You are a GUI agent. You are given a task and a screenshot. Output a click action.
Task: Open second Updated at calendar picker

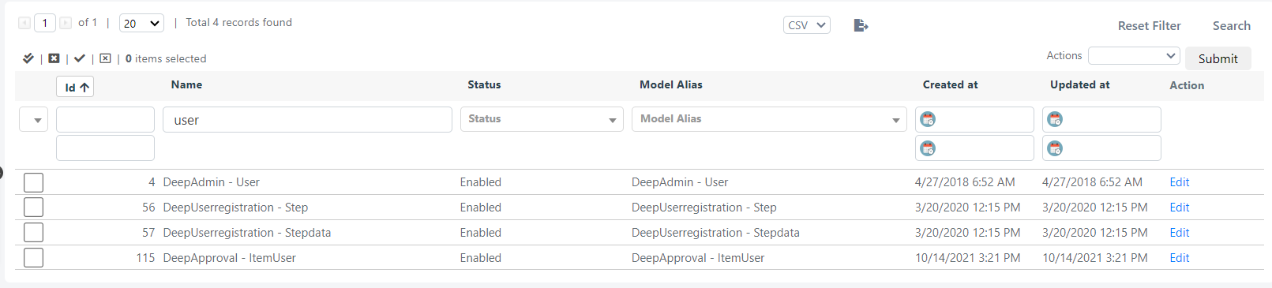pos(1055,148)
